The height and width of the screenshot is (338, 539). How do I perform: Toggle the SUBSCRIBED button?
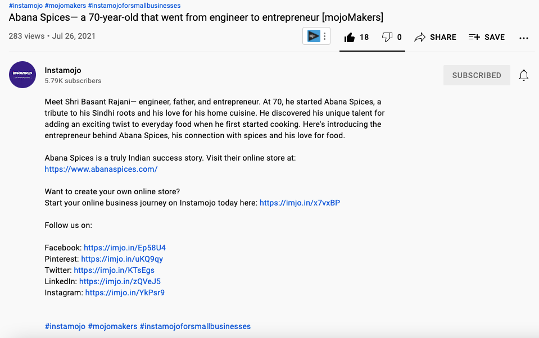(x=477, y=75)
